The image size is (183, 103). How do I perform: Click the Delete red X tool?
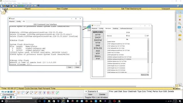(180, 20)
